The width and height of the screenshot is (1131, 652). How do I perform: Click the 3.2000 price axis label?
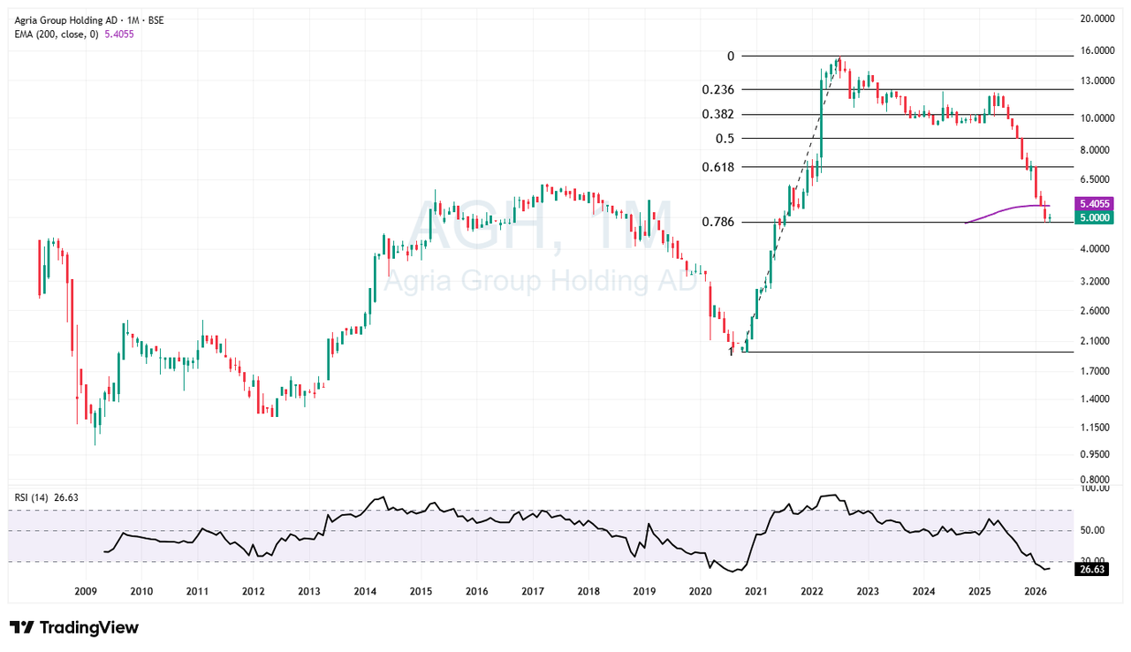tap(1097, 282)
